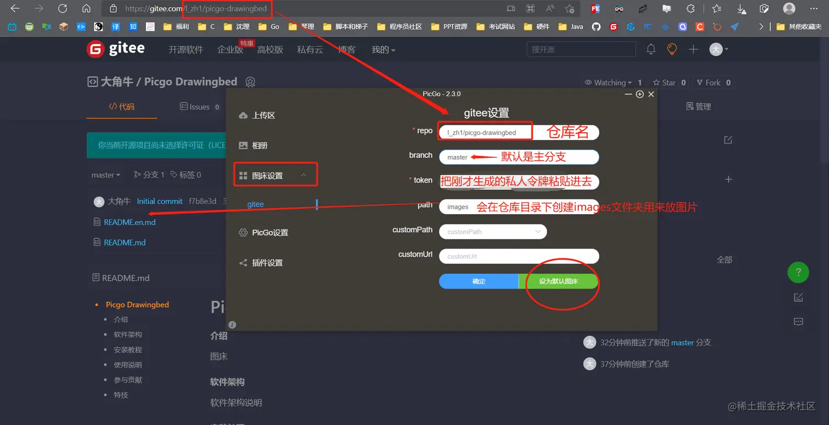
Task: Open the customPath dropdown
Action: click(x=493, y=232)
